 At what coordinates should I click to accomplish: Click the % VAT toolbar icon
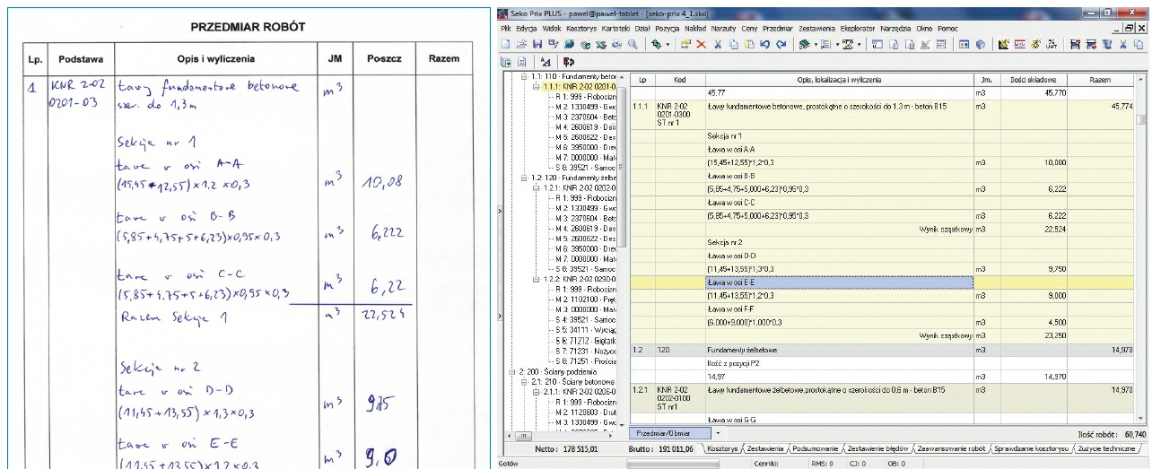pyautogui.click(x=1051, y=43)
